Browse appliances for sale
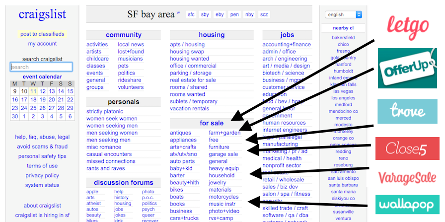 point(183,140)
